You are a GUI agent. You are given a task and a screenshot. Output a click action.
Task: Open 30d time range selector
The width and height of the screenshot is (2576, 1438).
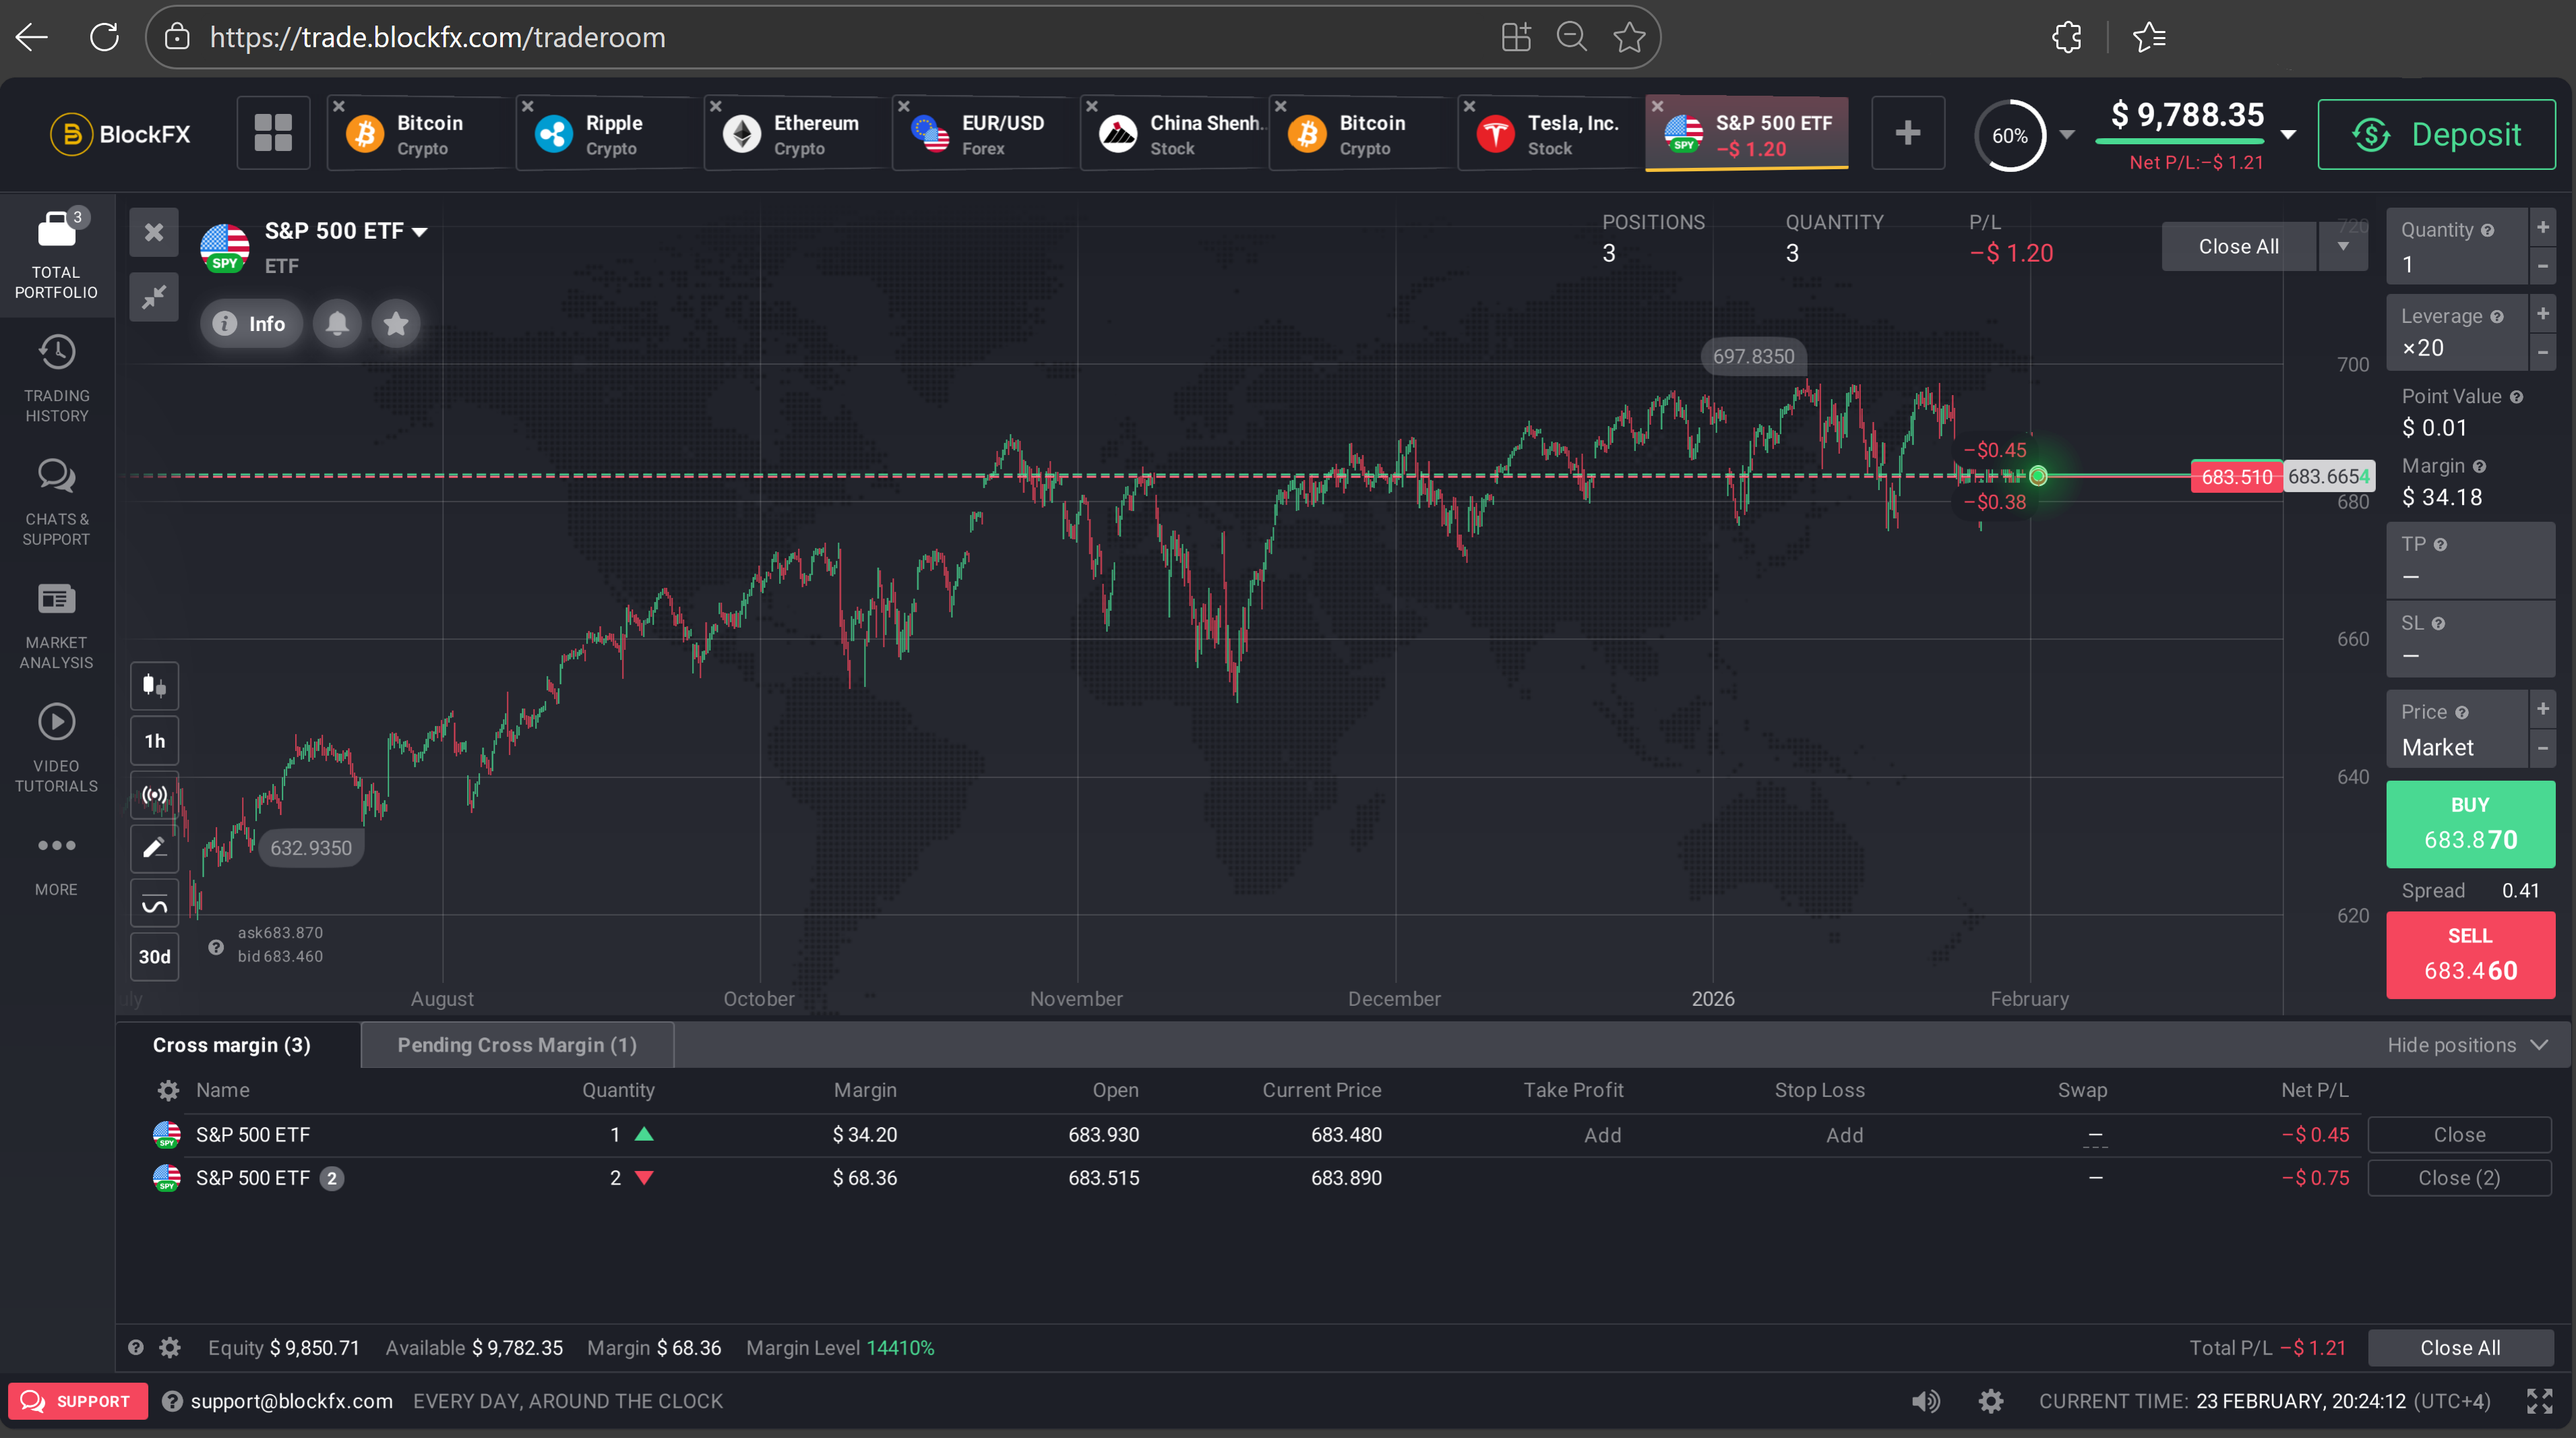(154, 957)
